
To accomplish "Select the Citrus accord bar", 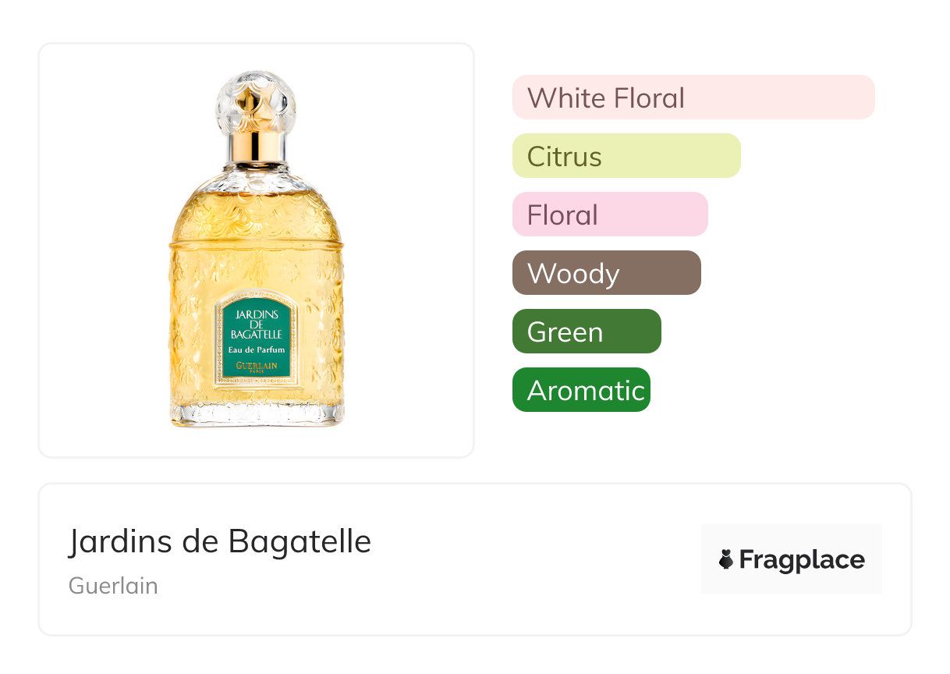I will pos(626,156).
